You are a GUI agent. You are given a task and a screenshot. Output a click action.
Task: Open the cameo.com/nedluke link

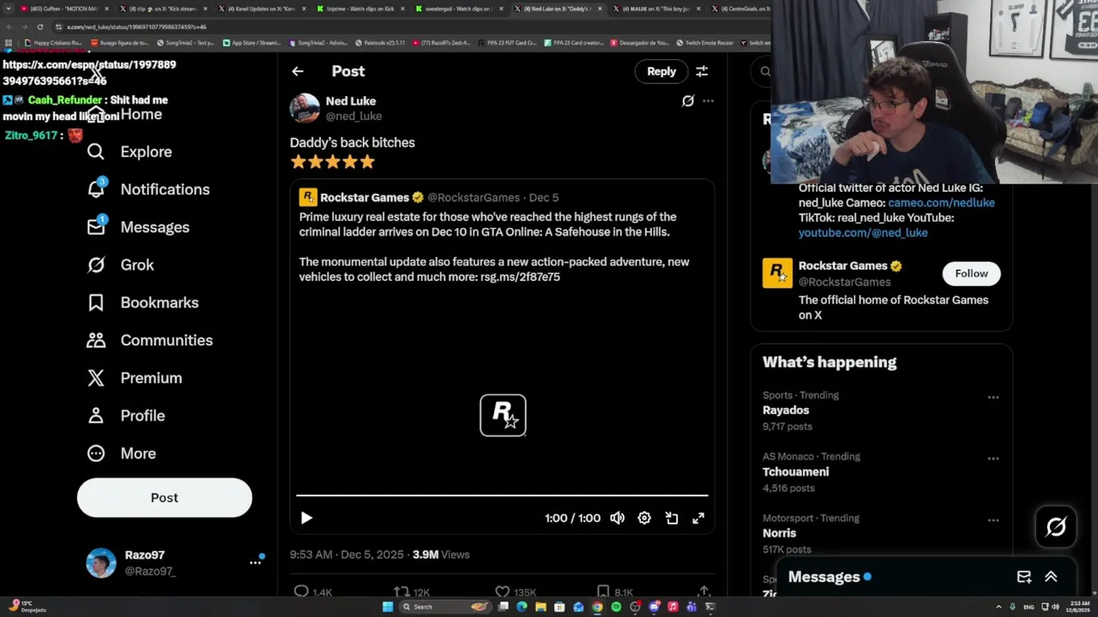941,202
